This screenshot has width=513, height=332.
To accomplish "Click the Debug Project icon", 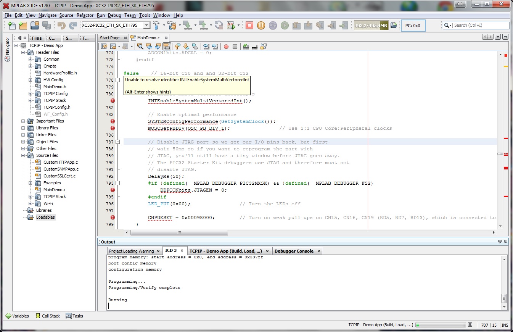I will (x=230, y=25).
